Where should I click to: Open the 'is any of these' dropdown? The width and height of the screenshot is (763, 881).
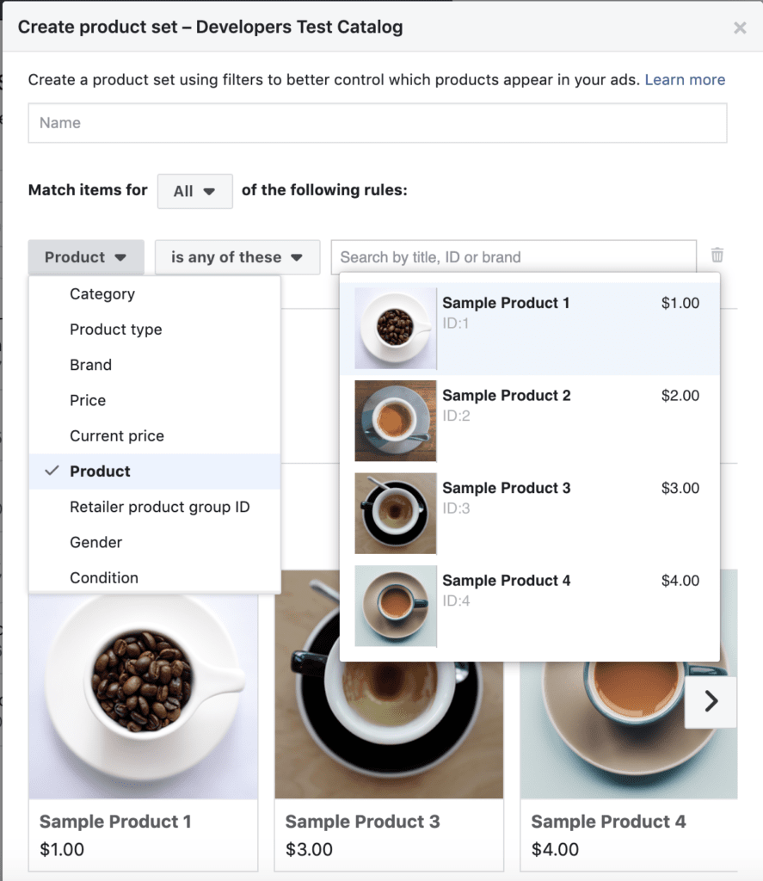tap(237, 257)
